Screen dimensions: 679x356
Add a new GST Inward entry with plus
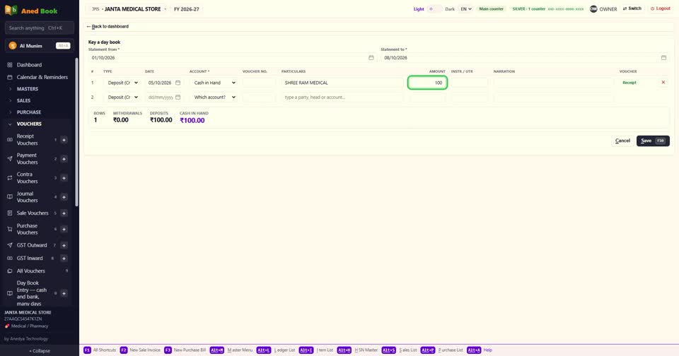point(64,259)
